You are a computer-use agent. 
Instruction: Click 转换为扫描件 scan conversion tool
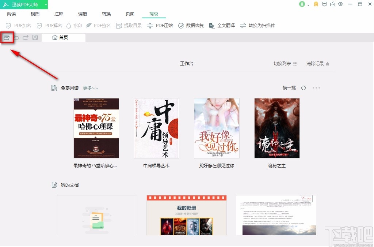tap(257, 26)
